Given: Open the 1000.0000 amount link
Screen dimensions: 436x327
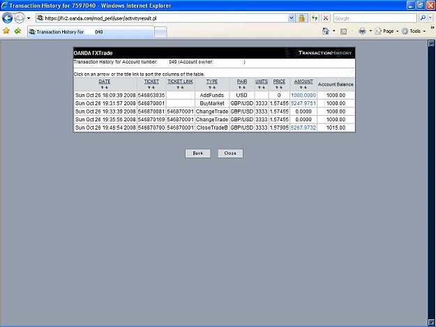Looking at the screenshot, I should pyautogui.click(x=303, y=96).
